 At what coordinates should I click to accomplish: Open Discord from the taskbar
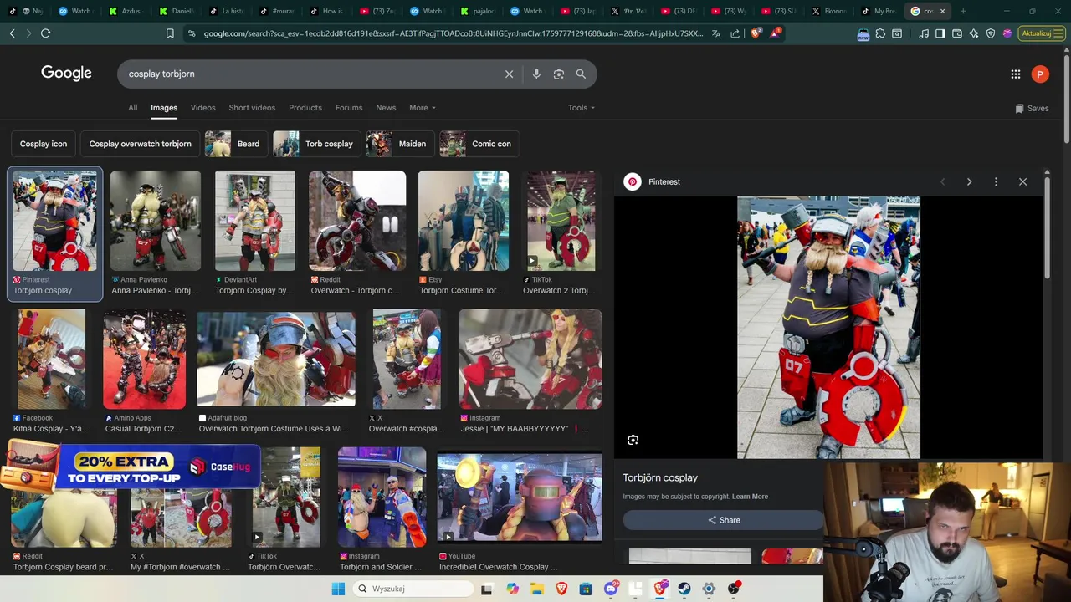tap(612, 589)
